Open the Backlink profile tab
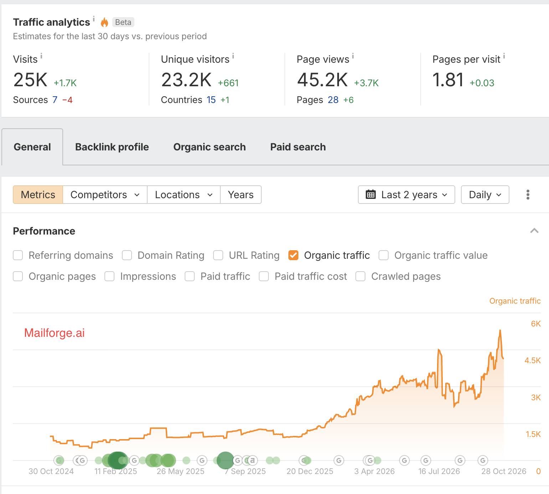 [x=112, y=147]
